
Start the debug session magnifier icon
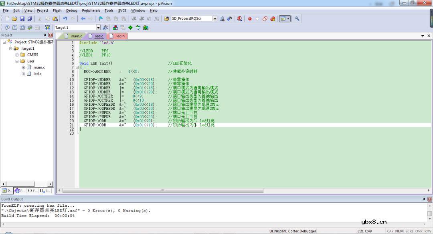tap(239, 19)
